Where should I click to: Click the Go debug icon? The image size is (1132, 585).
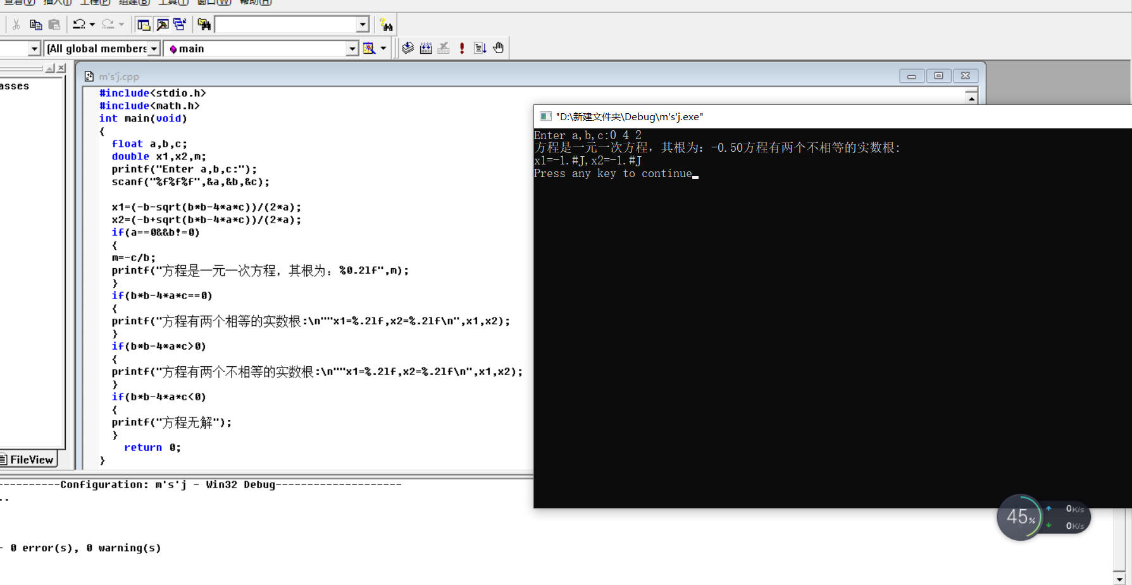(x=480, y=48)
